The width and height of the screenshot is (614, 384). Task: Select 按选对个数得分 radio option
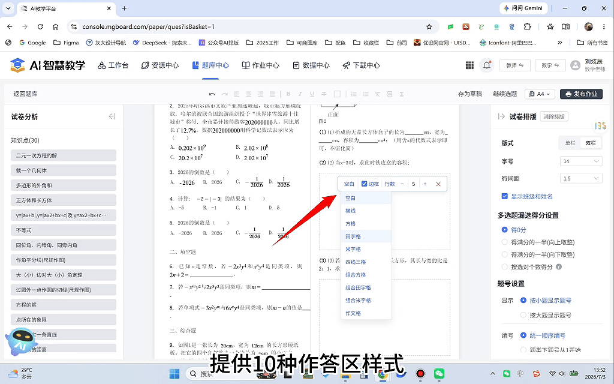click(x=505, y=267)
